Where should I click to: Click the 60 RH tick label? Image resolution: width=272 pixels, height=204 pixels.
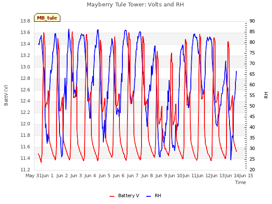(252, 85)
